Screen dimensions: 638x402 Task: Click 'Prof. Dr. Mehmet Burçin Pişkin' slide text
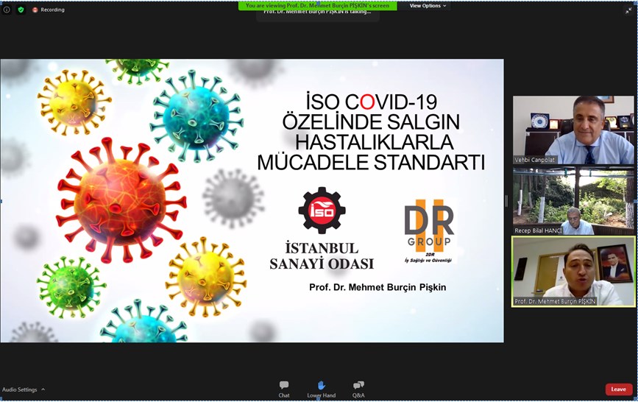point(378,287)
